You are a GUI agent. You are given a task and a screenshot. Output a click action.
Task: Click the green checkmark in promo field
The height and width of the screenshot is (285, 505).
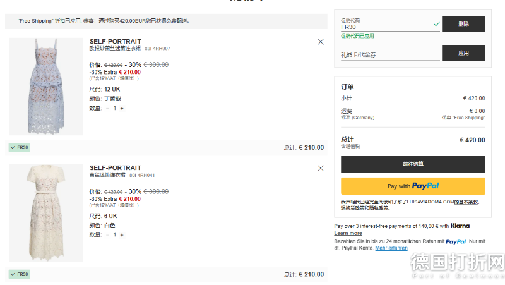[436, 24]
